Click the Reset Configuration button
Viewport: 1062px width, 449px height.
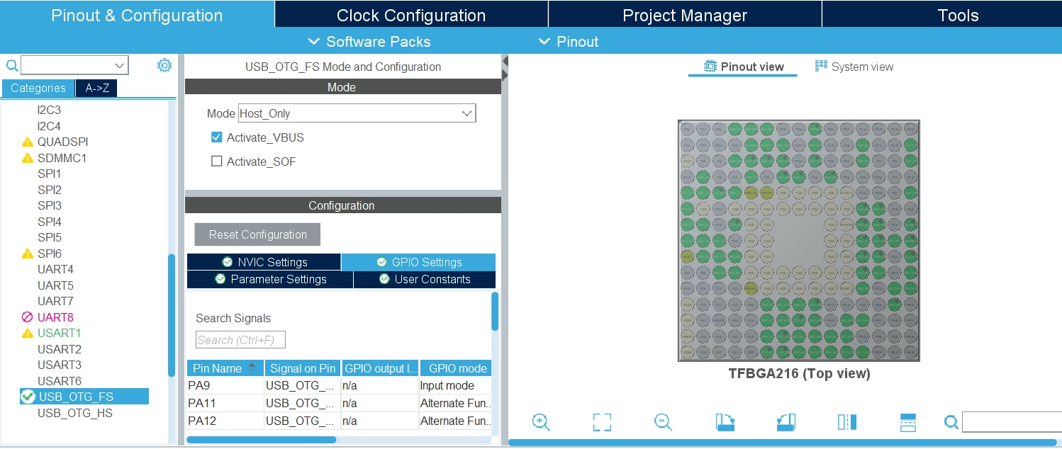[x=257, y=234]
